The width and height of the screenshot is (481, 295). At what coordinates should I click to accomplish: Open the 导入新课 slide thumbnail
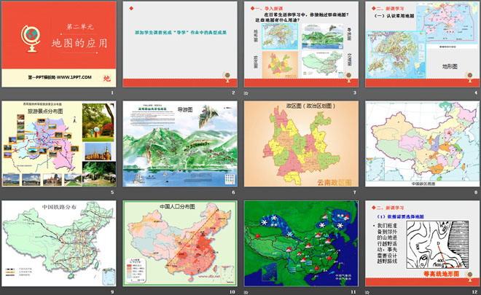[x=300, y=45]
